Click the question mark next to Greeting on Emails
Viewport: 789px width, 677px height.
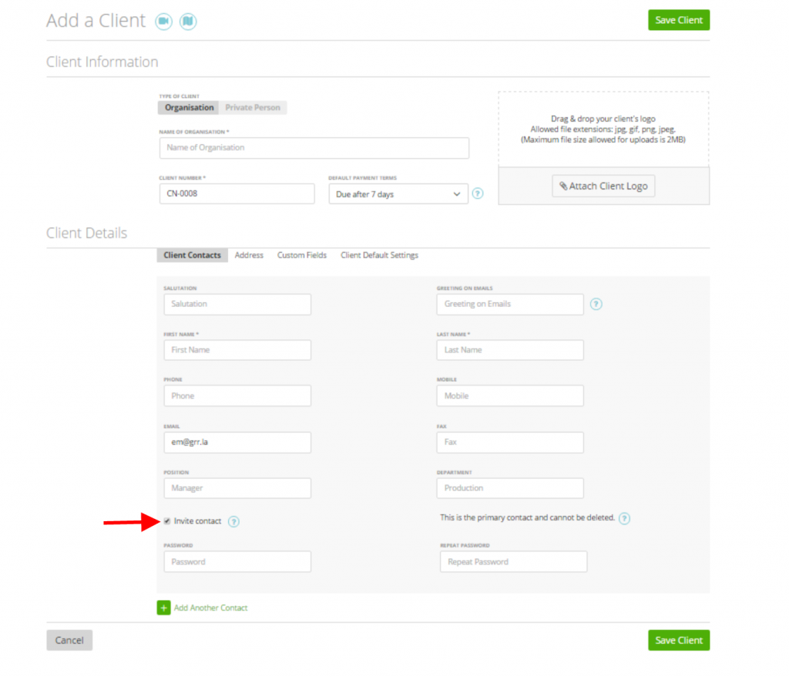point(596,305)
